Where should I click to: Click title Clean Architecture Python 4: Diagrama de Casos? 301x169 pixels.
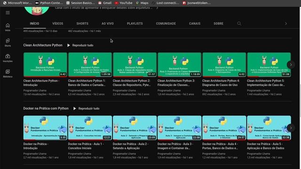tap(221, 83)
